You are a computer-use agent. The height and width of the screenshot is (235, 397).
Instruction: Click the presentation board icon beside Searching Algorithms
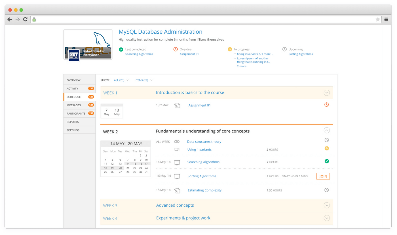point(177,162)
